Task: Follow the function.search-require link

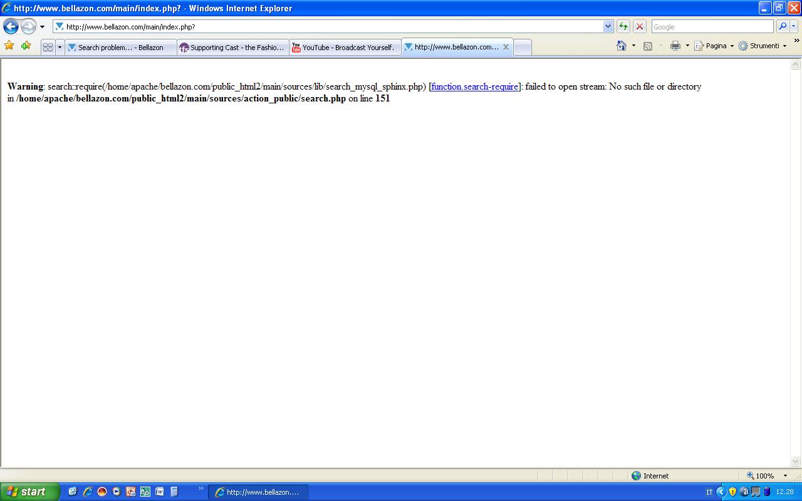Action: 474,86
